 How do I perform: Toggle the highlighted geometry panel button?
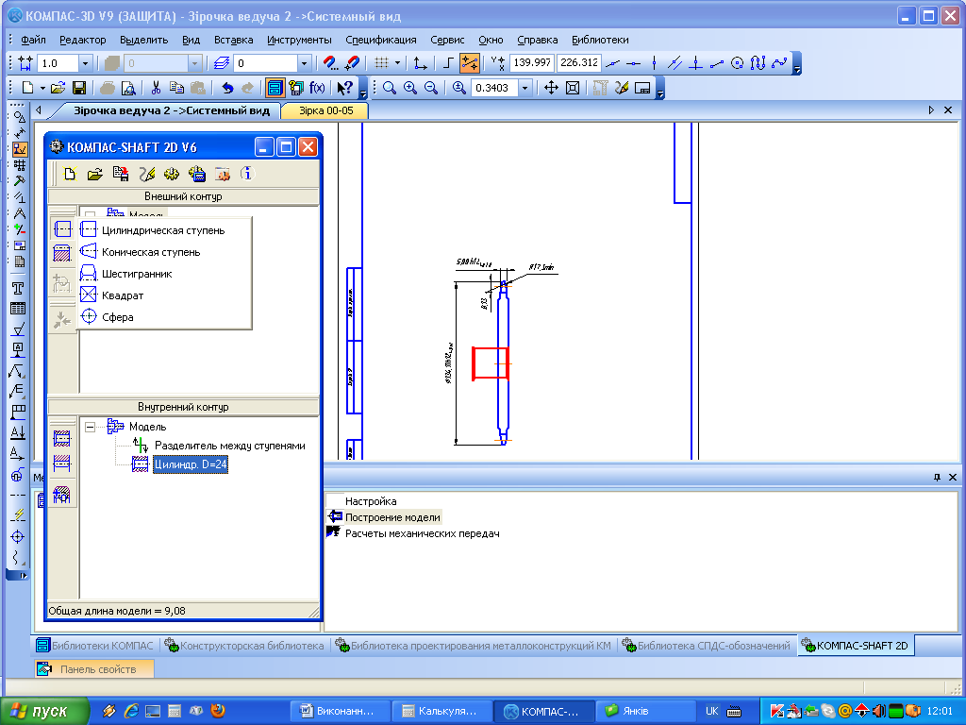click(20, 148)
